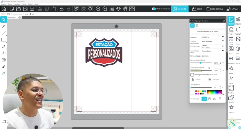Click the Print icon in the toolbar
This screenshot has height=129, width=241.
(x=32, y=9)
